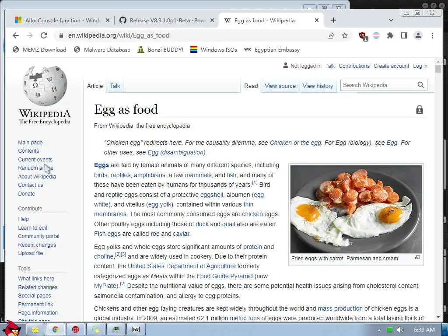Open the article Talk tab
Viewport: 448px width, 336px height.
(115, 86)
